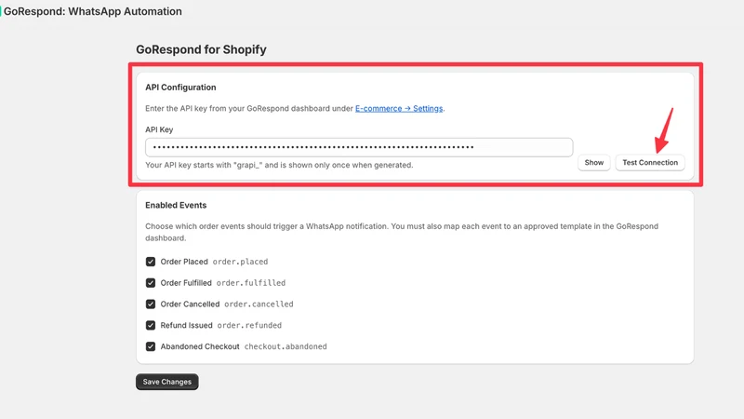Viewport: 744px width, 419px height.
Task: Select the 'order.cancelled' event code text
Action: click(259, 304)
